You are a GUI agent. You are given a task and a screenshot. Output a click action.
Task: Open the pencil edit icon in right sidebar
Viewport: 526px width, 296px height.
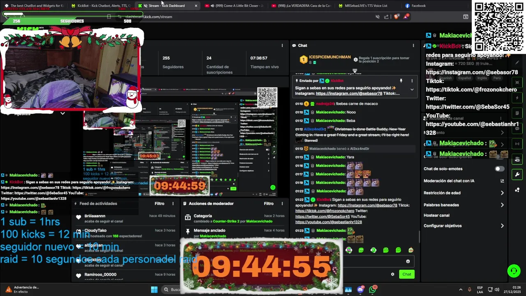coord(517,62)
